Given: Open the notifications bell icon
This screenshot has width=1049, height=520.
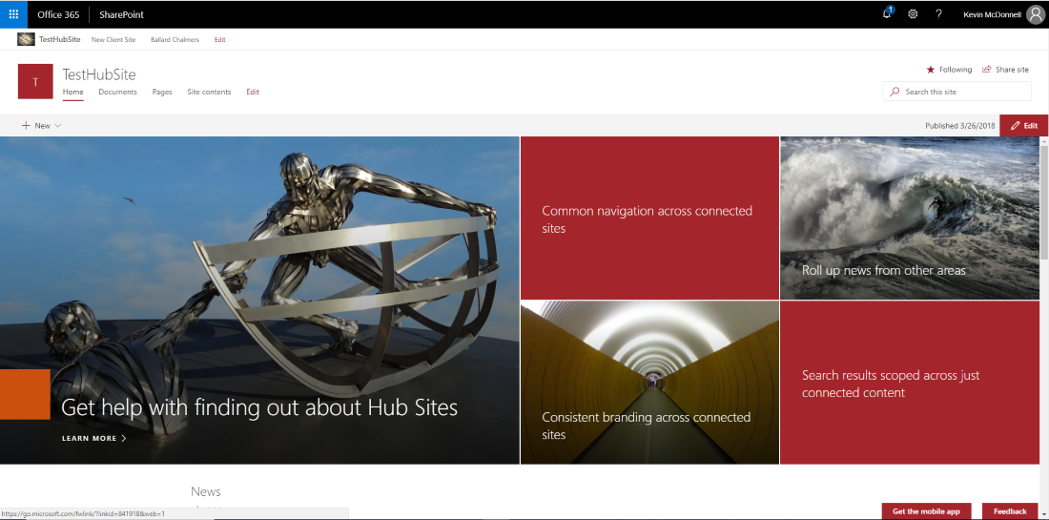Looking at the screenshot, I should pos(887,13).
